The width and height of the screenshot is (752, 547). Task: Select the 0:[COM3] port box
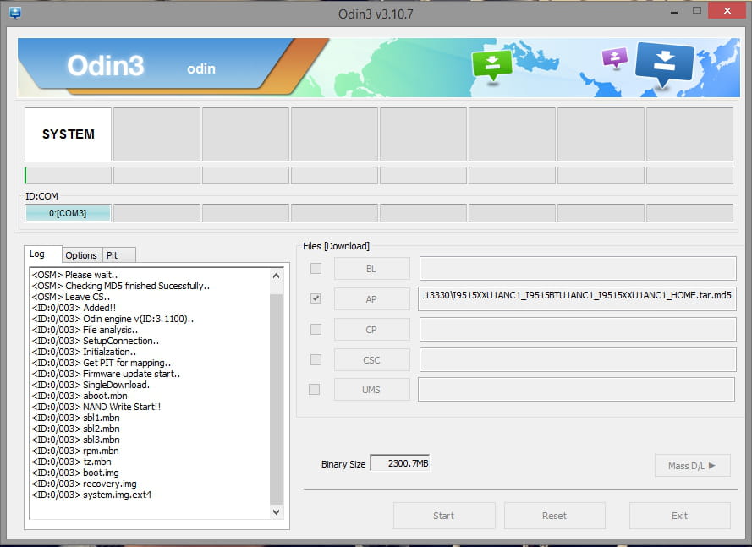68,213
